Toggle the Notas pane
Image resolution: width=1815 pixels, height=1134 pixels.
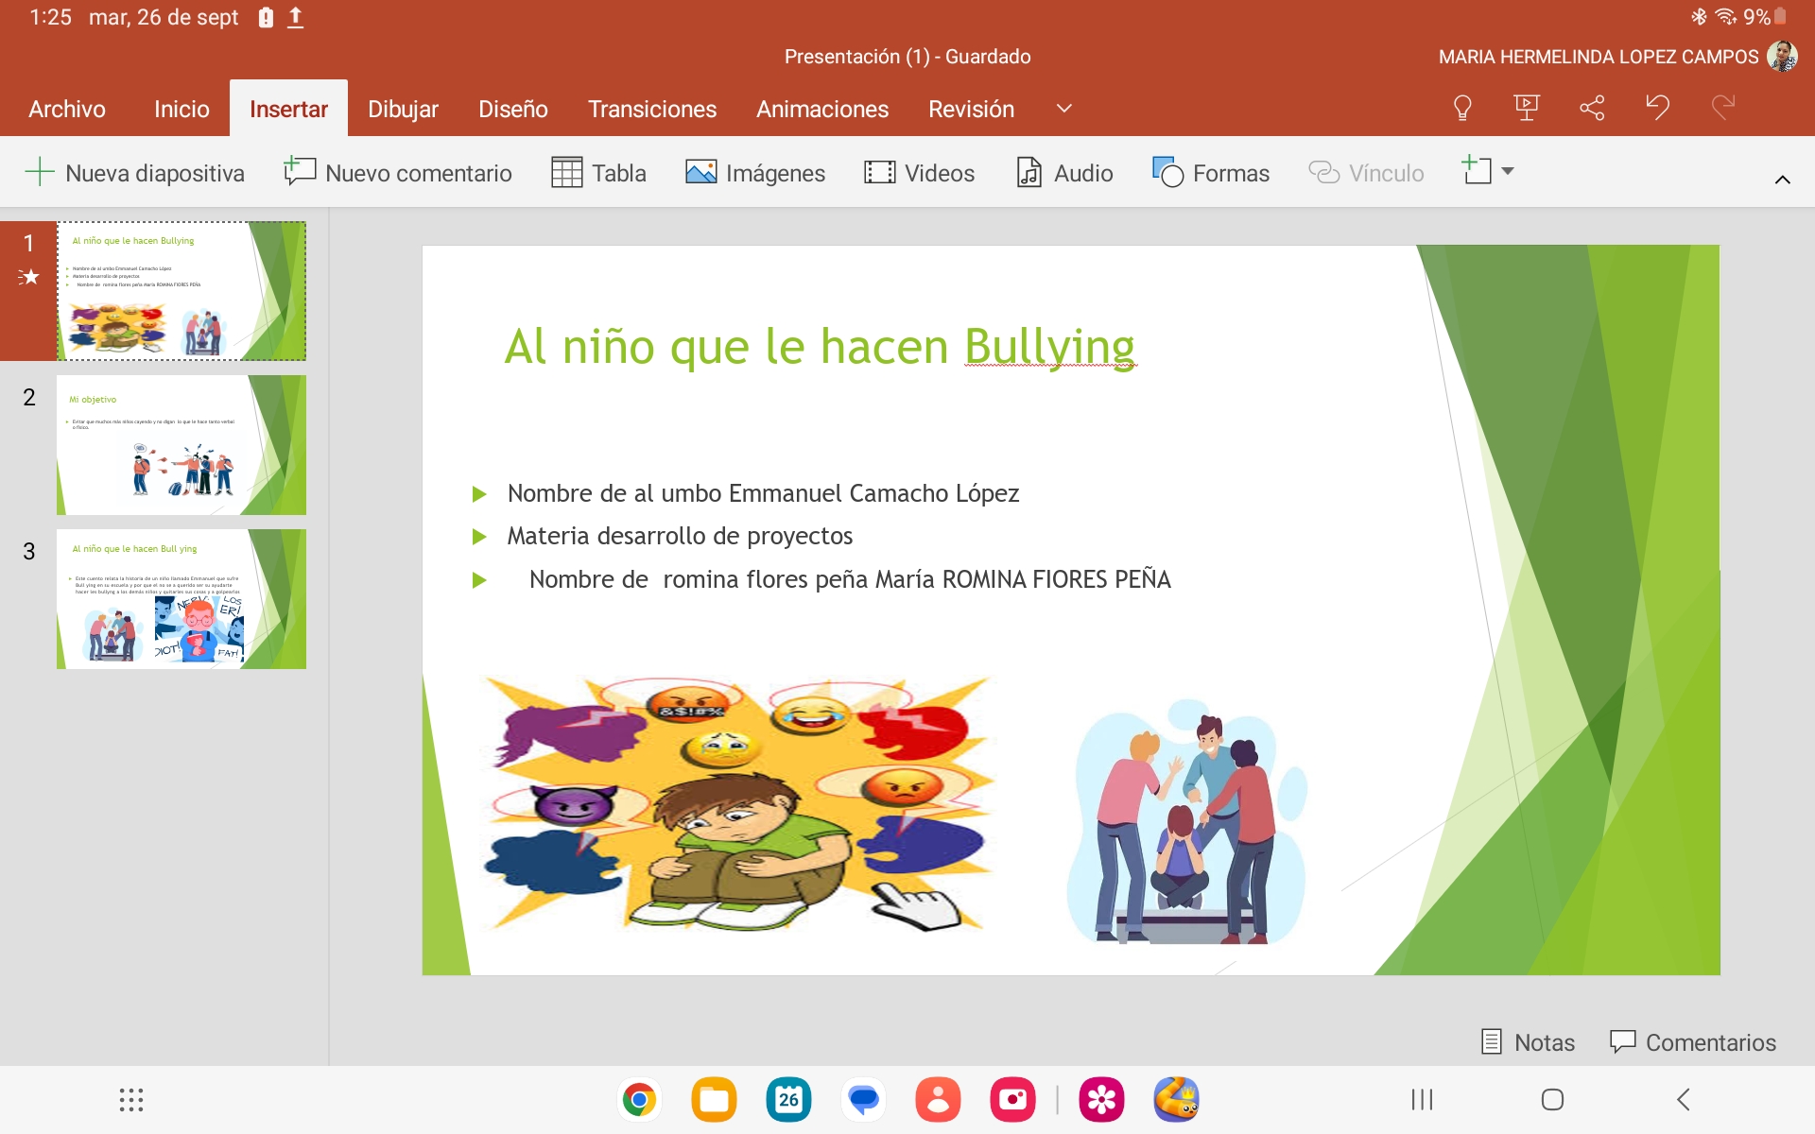coord(1528,1042)
